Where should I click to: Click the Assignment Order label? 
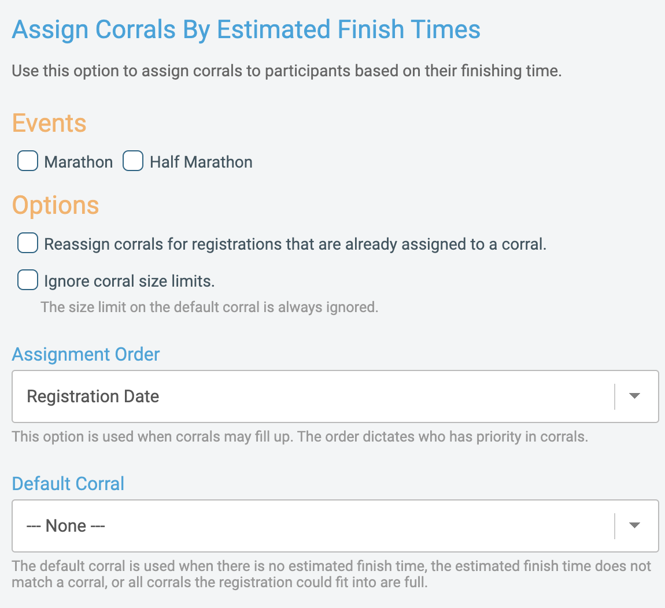click(85, 354)
